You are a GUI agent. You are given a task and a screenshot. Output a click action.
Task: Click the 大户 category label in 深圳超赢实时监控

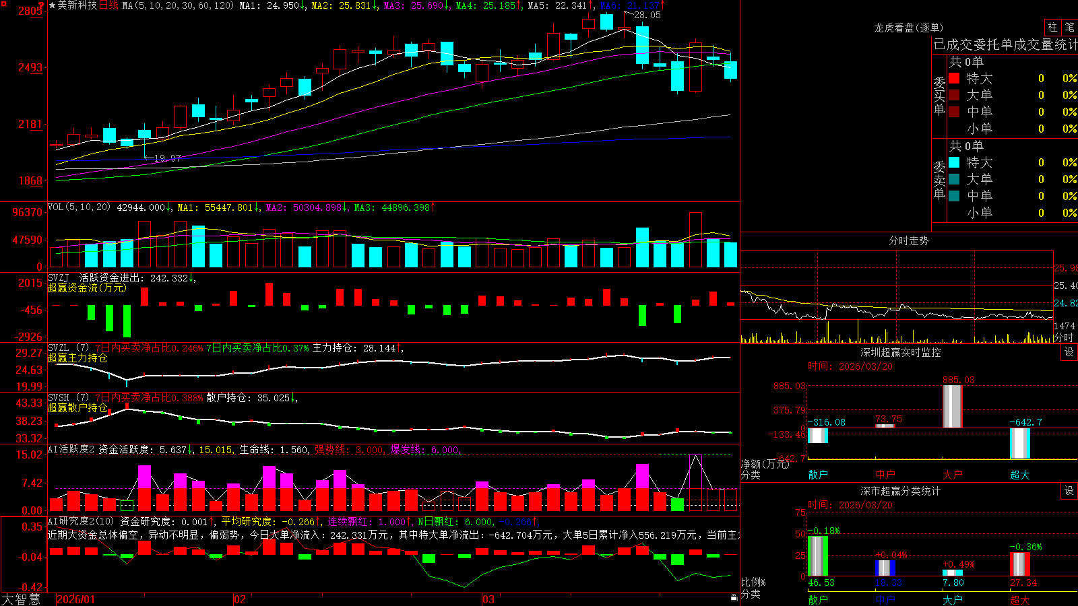(953, 475)
